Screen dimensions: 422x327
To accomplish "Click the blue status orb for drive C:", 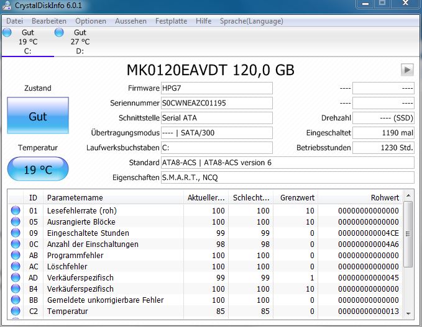I will (7, 32).
